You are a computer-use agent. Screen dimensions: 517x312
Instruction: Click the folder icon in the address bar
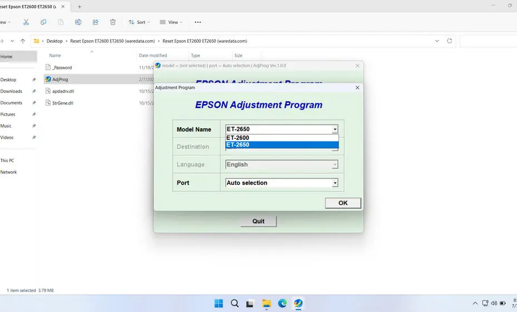tap(36, 41)
